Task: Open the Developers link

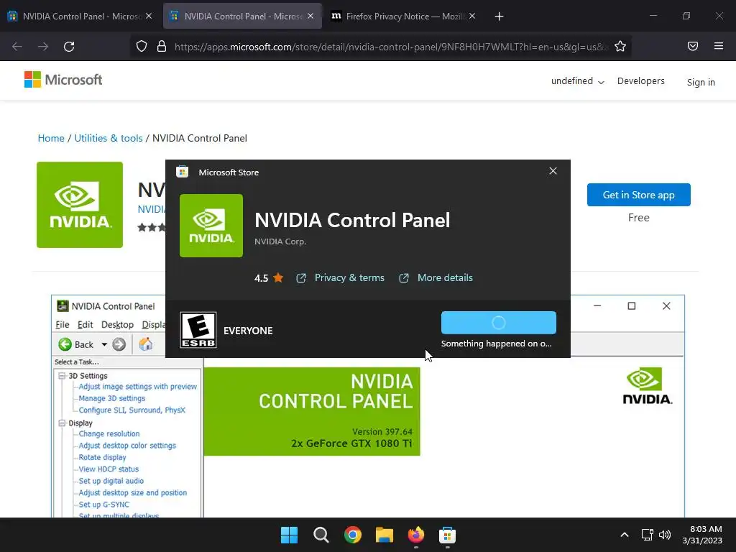Action: (x=640, y=80)
